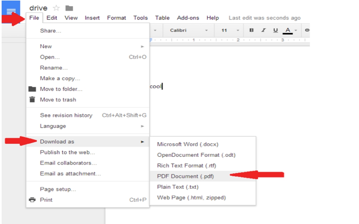The width and height of the screenshot is (359, 224).
Task: Toggle underline formatting
Action: point(276,30)
